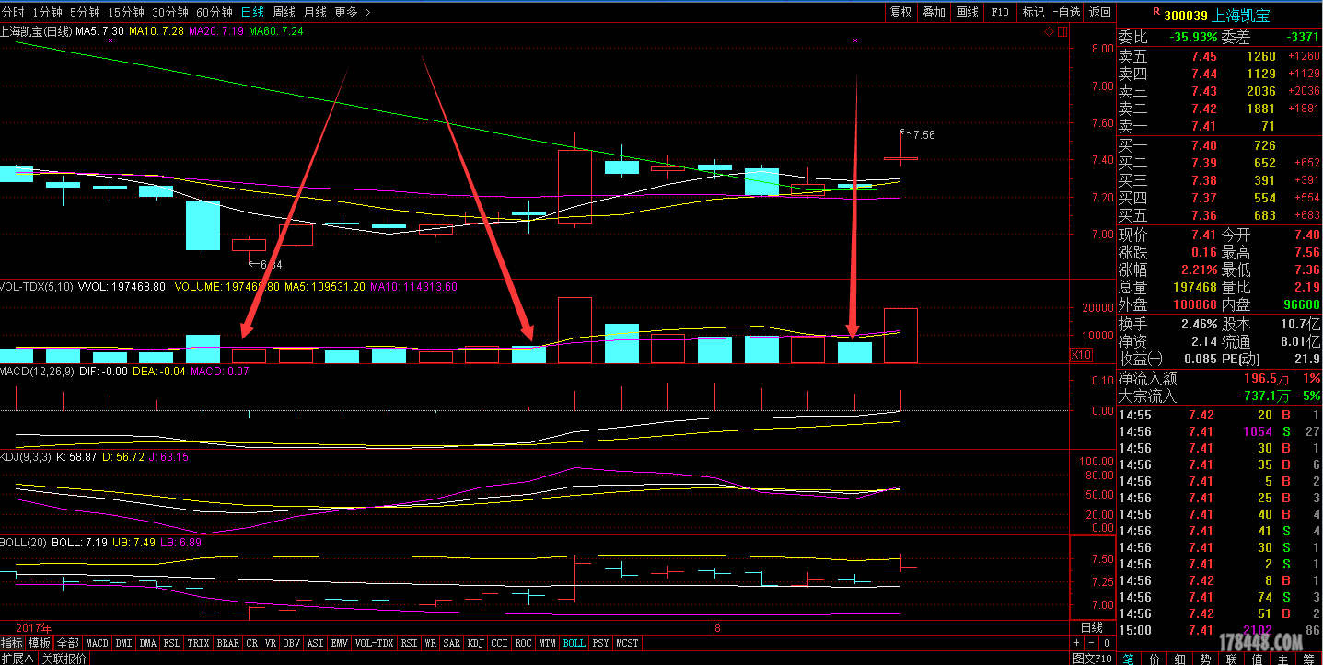Select the RSI indicator
Screen dimensions: 1323x665
point(408,643)
